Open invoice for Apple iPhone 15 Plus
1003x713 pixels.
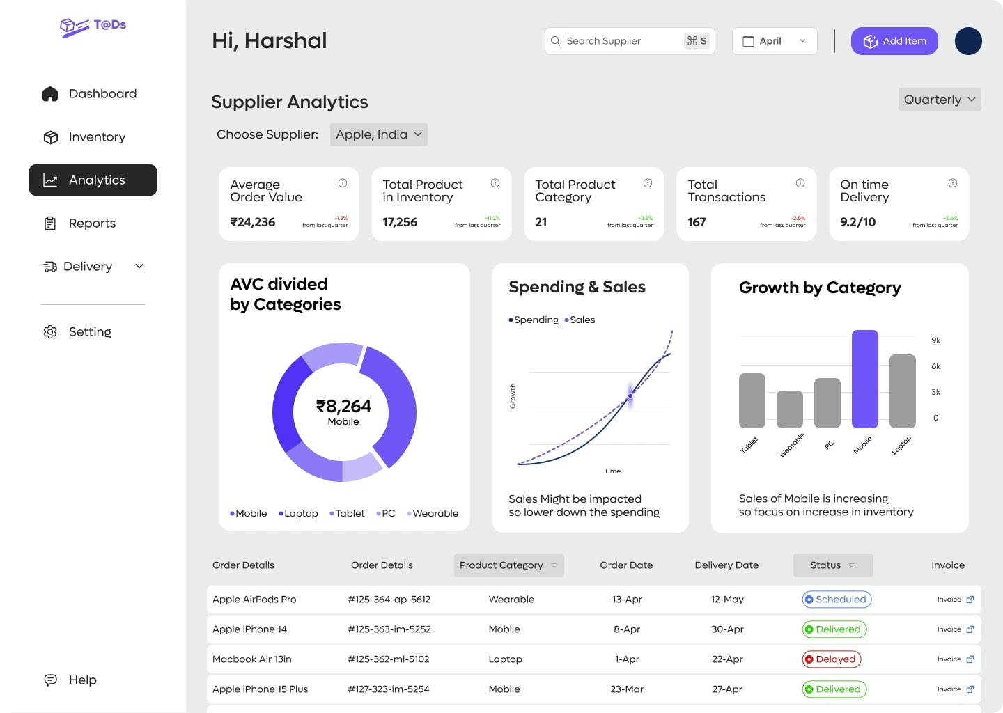pos(956,689)
